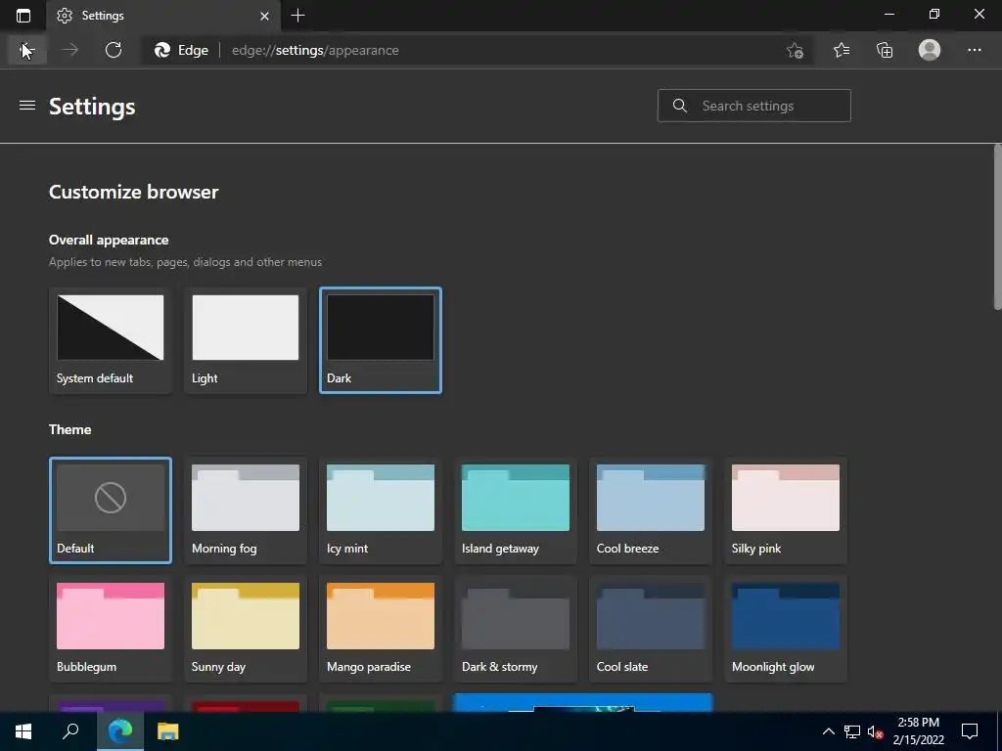Open the Collections icon
This screenshot has width=1002, height=751.
click(885, 50)
